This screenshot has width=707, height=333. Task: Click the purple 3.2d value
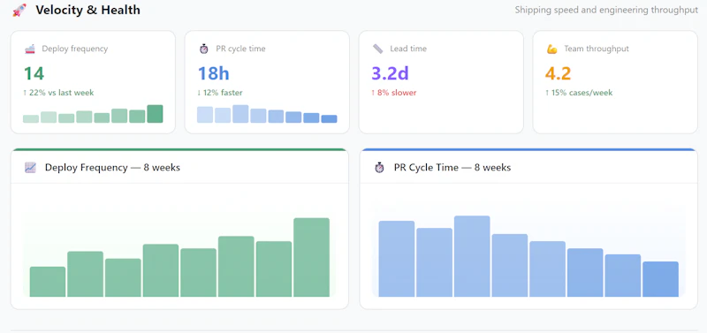(x=390, y=73)
